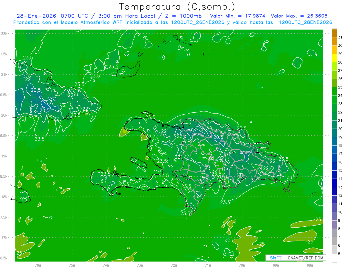Click the '21N' latitude axis label
This screenshot has width=348, height=269.
(4, 74)
